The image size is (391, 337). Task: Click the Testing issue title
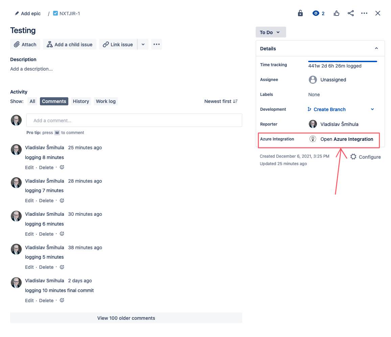(23, 30)
